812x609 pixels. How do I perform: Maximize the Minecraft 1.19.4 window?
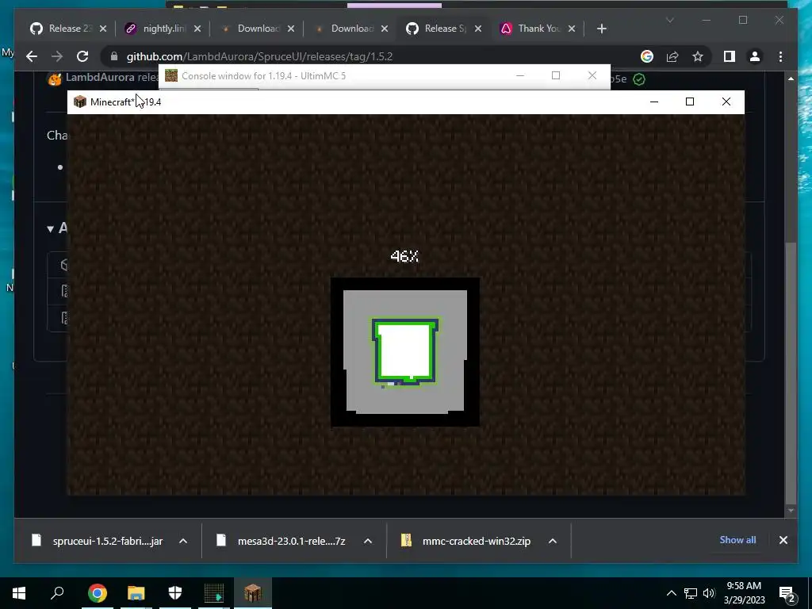point(690,101)
